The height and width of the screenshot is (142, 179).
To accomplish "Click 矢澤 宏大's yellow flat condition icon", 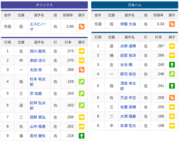I will [x=172, y=126].
